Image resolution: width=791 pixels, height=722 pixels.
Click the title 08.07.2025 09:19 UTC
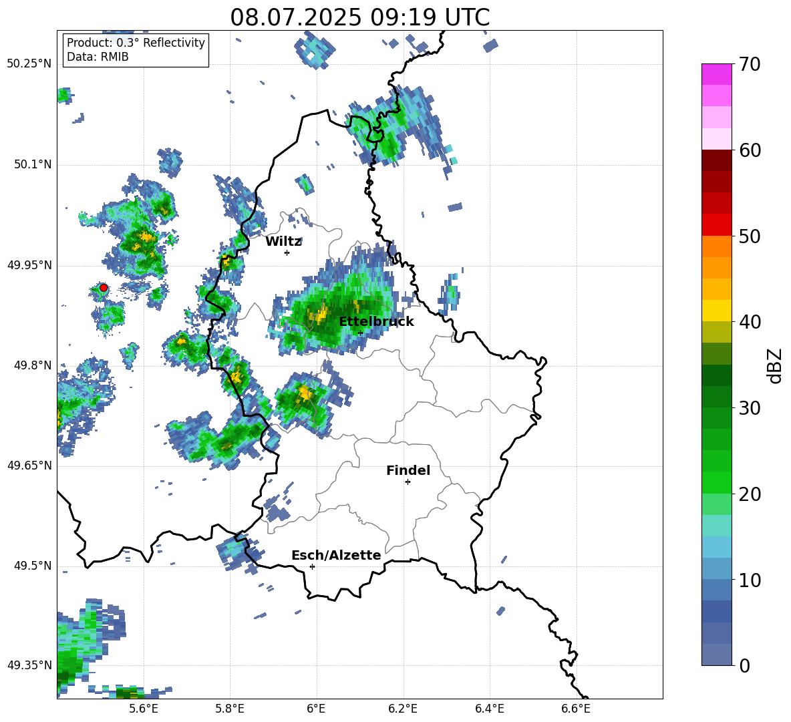(359, 17)
